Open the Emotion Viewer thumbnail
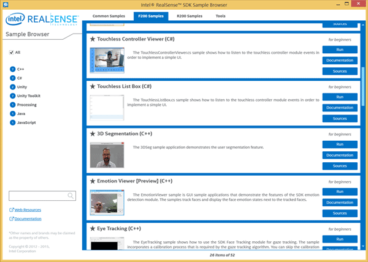Image resolution: width=368 pixels, height=262 pixels. tap(107, 202)
